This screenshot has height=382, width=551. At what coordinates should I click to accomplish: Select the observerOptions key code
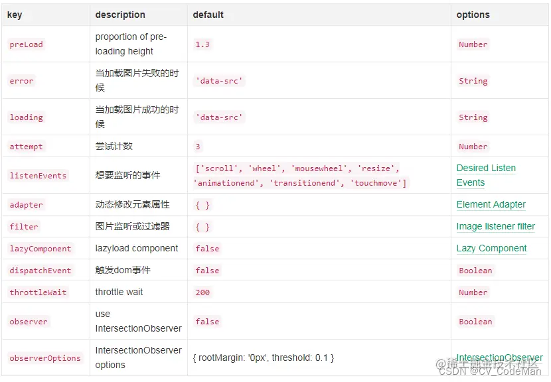(45, 358)
